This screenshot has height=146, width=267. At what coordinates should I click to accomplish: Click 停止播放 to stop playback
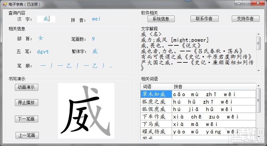pos(26,102)
